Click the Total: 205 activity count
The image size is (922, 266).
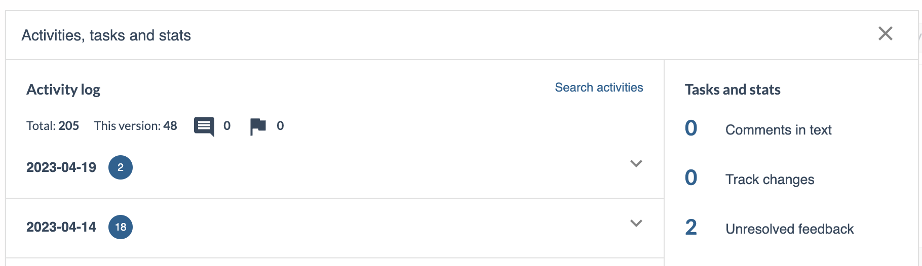[x=53, y=126]
